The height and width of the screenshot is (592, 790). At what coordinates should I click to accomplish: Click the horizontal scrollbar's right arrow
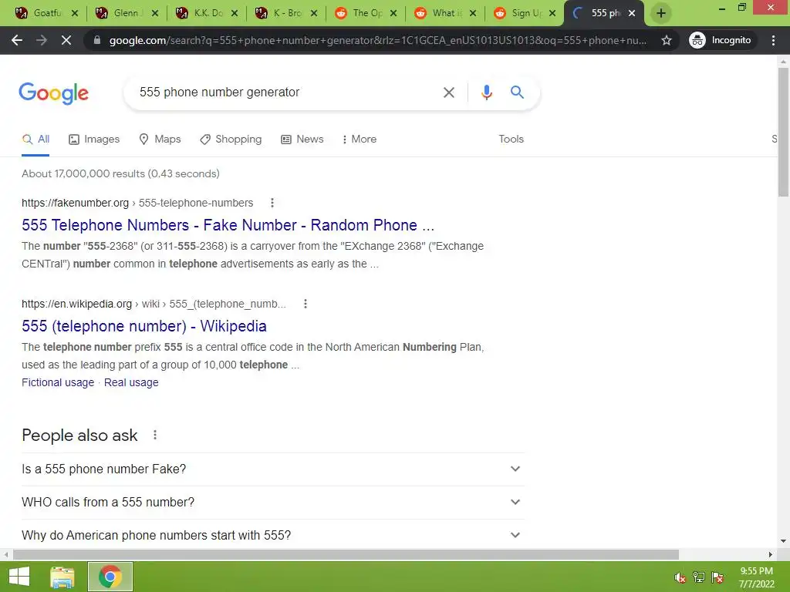pyautogui.click(x=771, y=555)
